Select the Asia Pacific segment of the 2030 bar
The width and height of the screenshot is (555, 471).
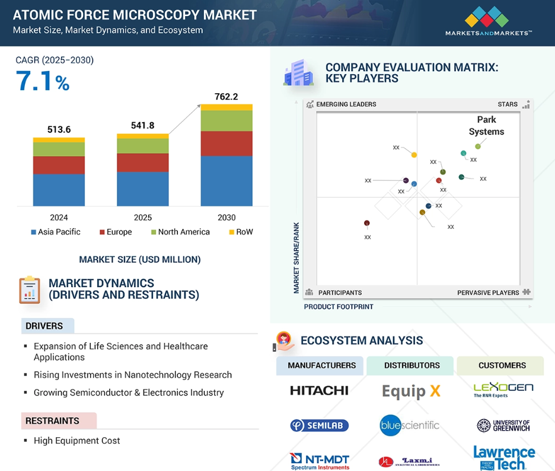tap(227, 181)
